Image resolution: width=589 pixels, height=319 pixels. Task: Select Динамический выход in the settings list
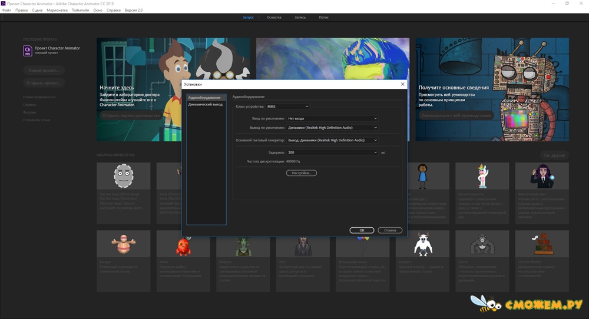click(206, 104)
